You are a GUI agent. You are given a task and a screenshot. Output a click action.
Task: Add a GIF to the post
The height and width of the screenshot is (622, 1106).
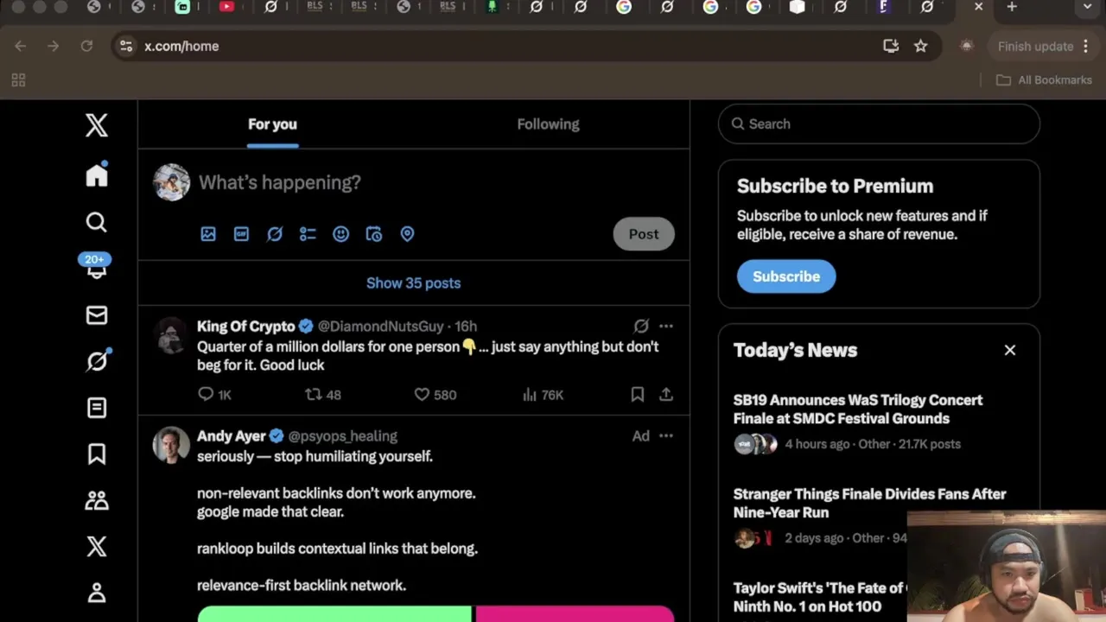[x=241, y=234]
